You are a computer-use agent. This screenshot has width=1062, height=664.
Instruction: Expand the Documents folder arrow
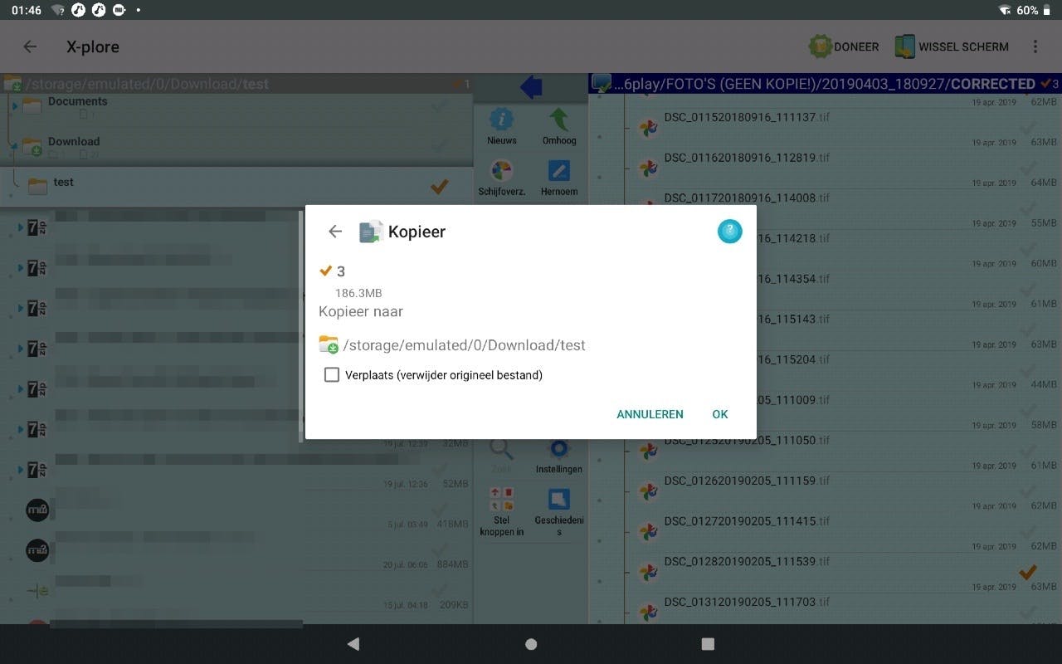pyautogui.click(x=14, y=105)
